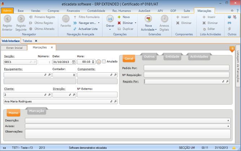This screenshot has height=151, width=241.
Task: Switch to the Actividades tab
Action: [199, 57]
